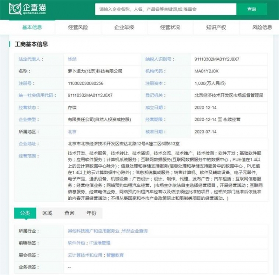Open the 知识产权 tab

(216, 27)
